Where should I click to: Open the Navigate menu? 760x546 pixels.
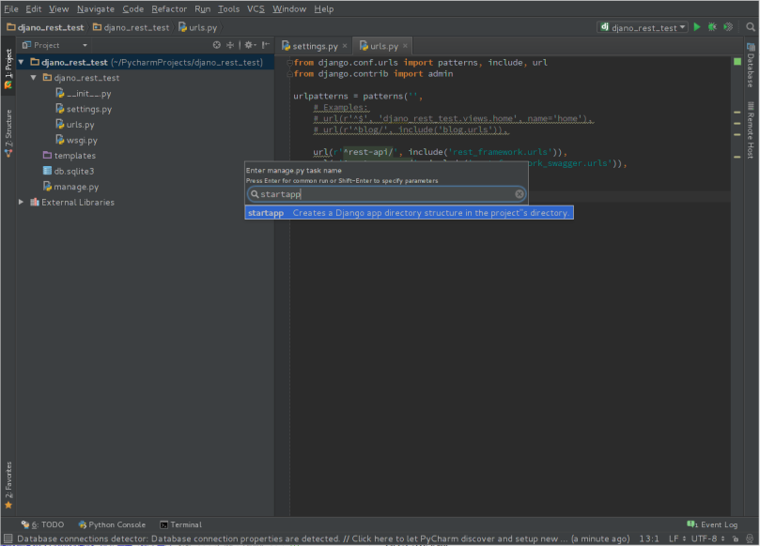[x=96, y=8]
